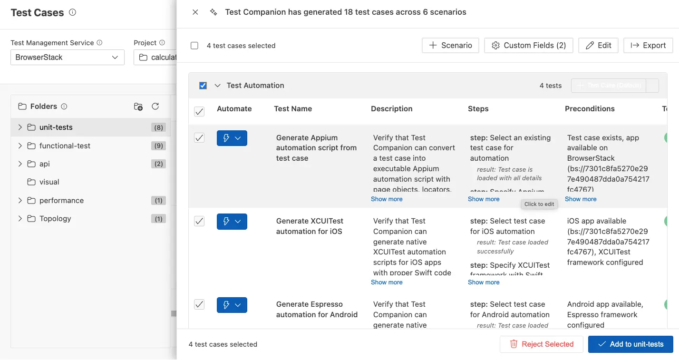Open the BrowserStack service dropdown
This screenshot has height=360, width=679.
67,57
